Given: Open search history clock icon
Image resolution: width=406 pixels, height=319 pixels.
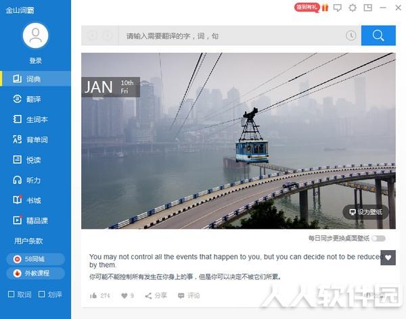Looking at the screenshot, I should point(351,35).
